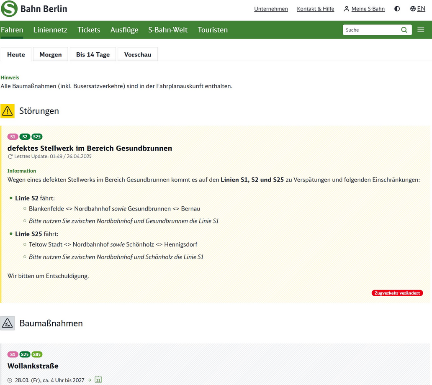Image resolution: width=432 pixels, height=385 pixels.
Task: Select Fahren in navigation bar
Action: 12,30
